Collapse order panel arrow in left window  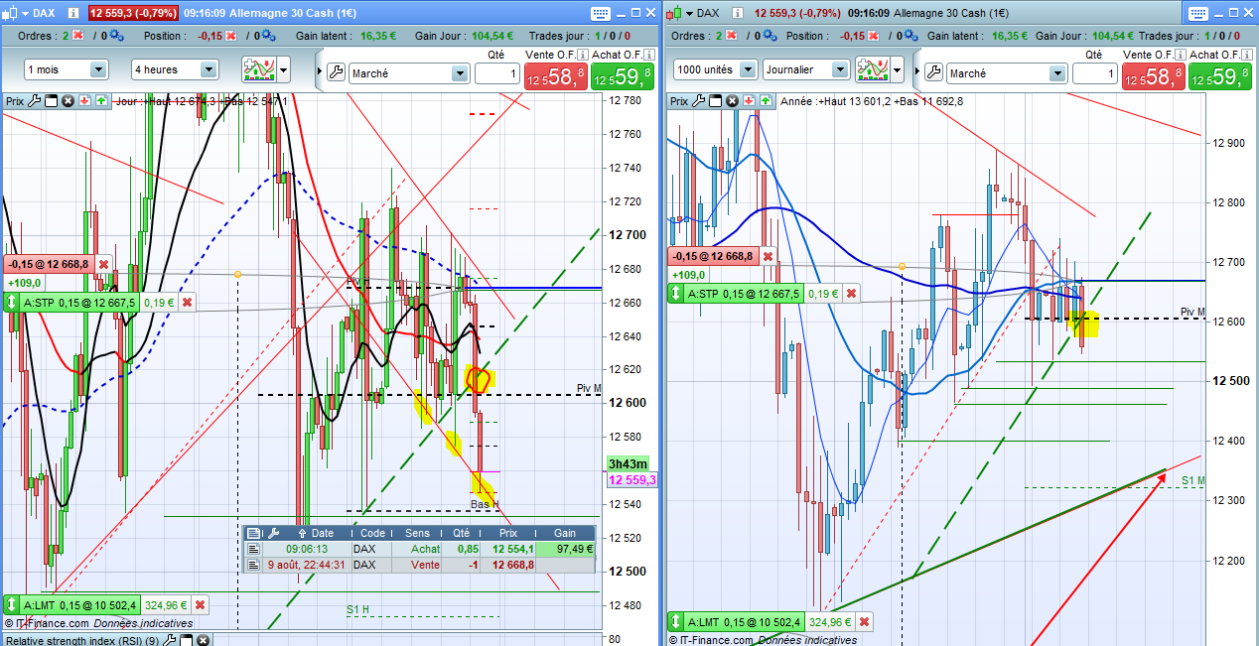(320, 72)
